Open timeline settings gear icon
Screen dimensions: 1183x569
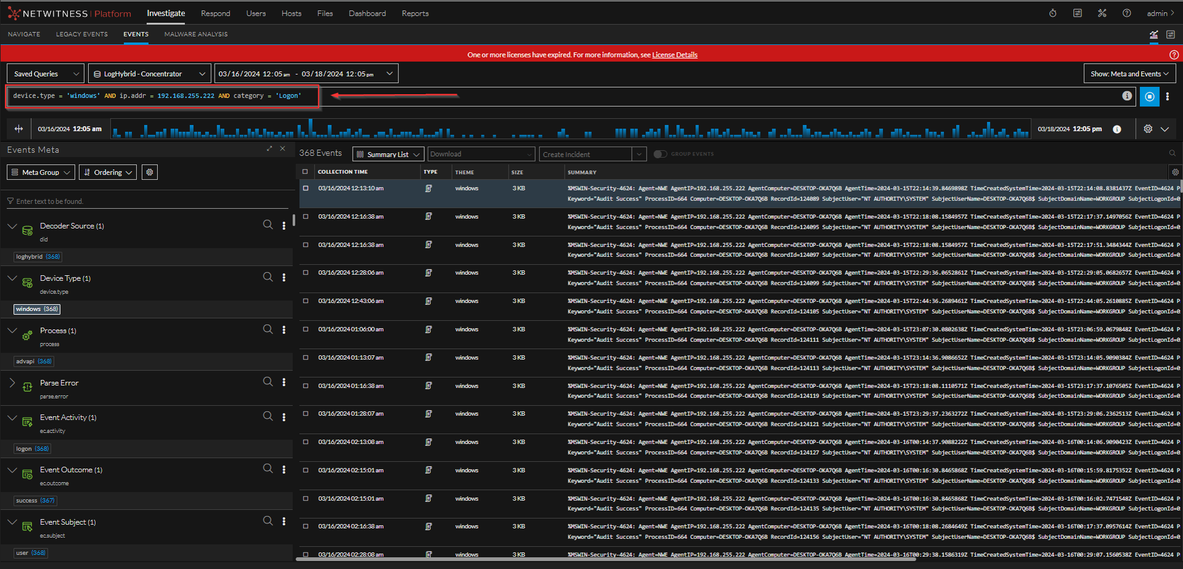(x=1147, y=129)
